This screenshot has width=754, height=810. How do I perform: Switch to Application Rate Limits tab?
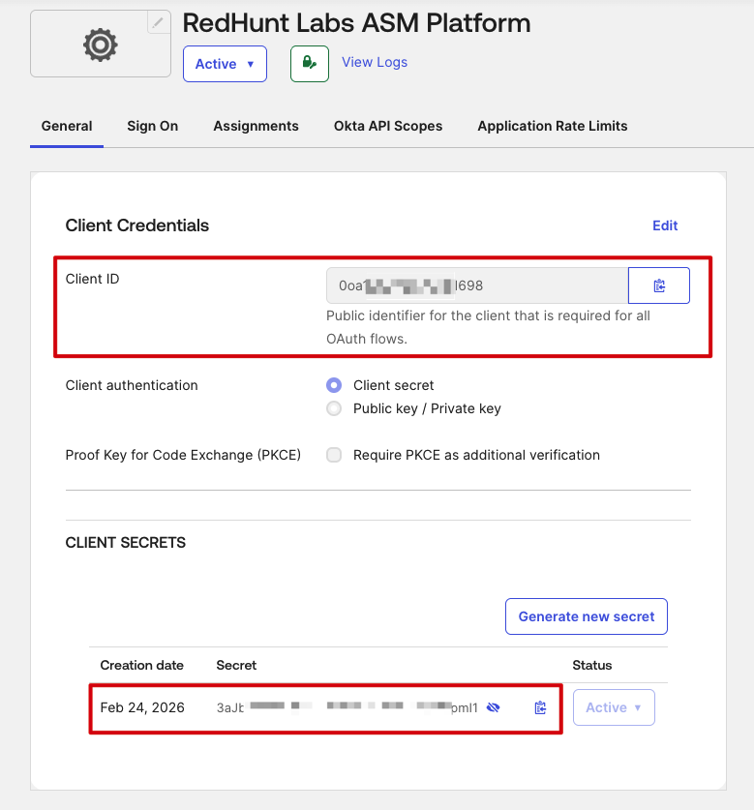(x=552, y=126)
